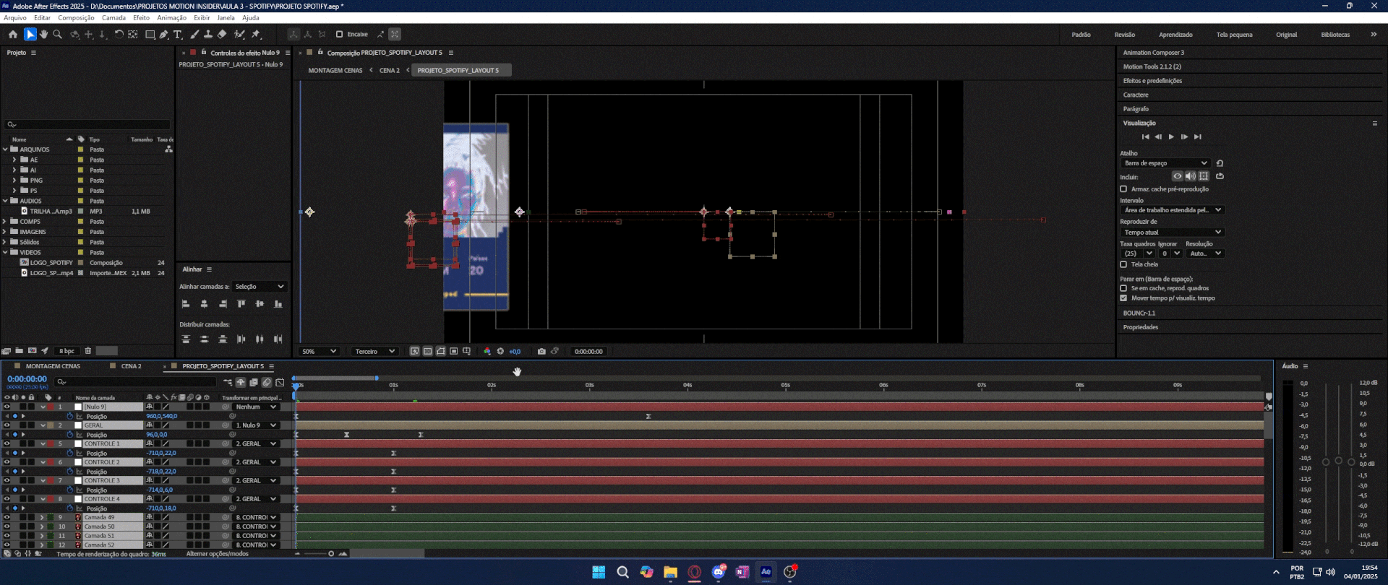Uncheck Mover tempo p/ visualiz. tempo
1388x585 pixels.
(x=1123, y=298)
